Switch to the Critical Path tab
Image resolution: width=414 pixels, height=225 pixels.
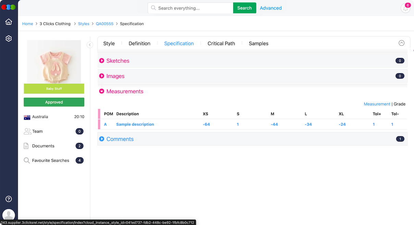(x=221, y=43)
